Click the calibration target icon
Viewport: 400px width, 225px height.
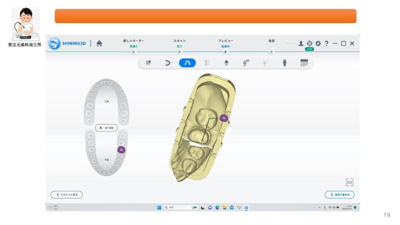(x=309, y=43)
